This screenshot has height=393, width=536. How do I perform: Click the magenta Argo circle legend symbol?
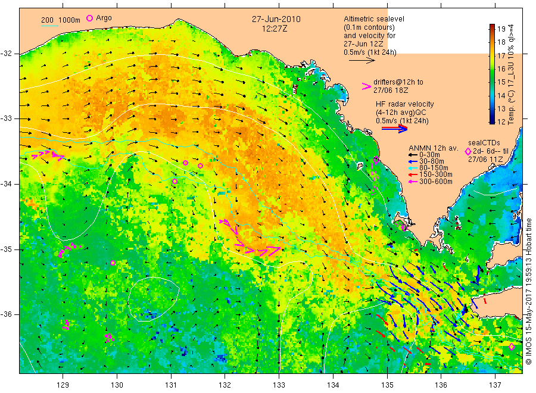click(x=89, y=18)
